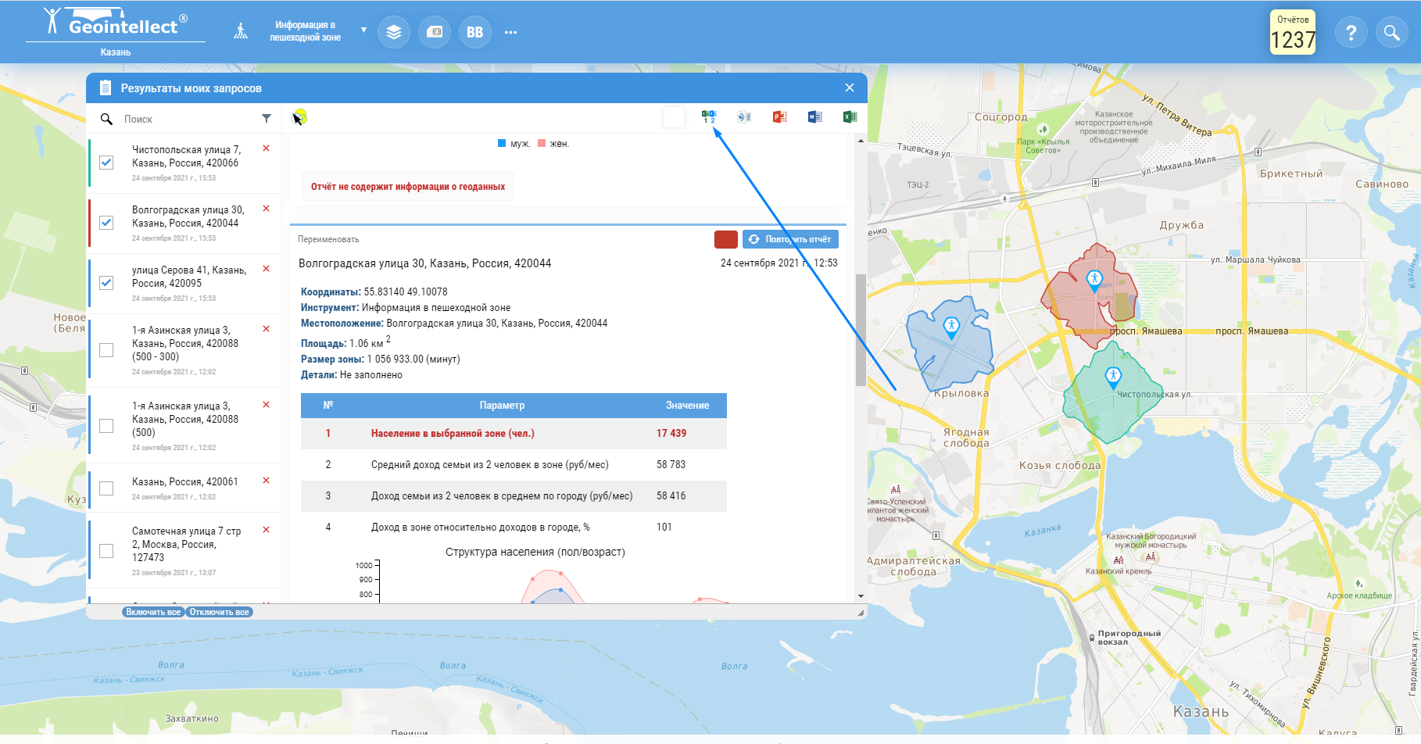
Task: Click the report clipboard icon in panel title
Action: [105, 88]
